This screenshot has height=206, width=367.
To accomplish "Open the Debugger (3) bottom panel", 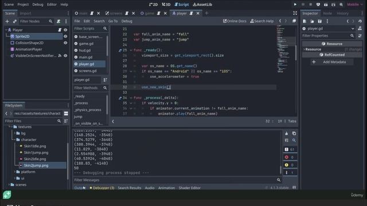I will (x=102, y=188).
